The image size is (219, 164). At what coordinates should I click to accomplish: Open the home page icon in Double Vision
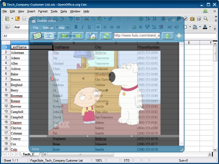click(x=92, y=36)
